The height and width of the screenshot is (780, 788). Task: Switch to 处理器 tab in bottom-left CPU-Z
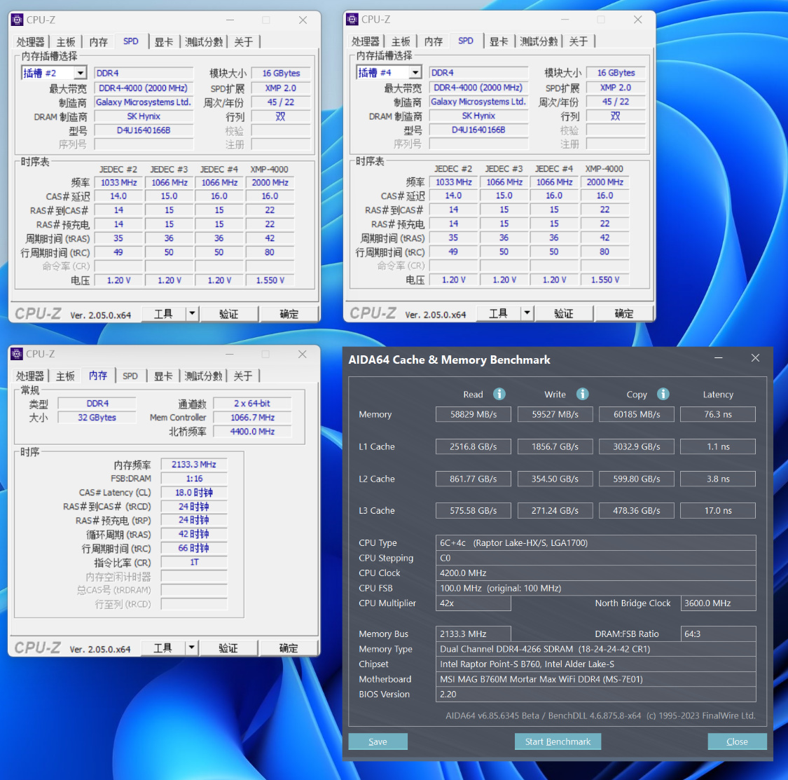click(x=30, y=376)
